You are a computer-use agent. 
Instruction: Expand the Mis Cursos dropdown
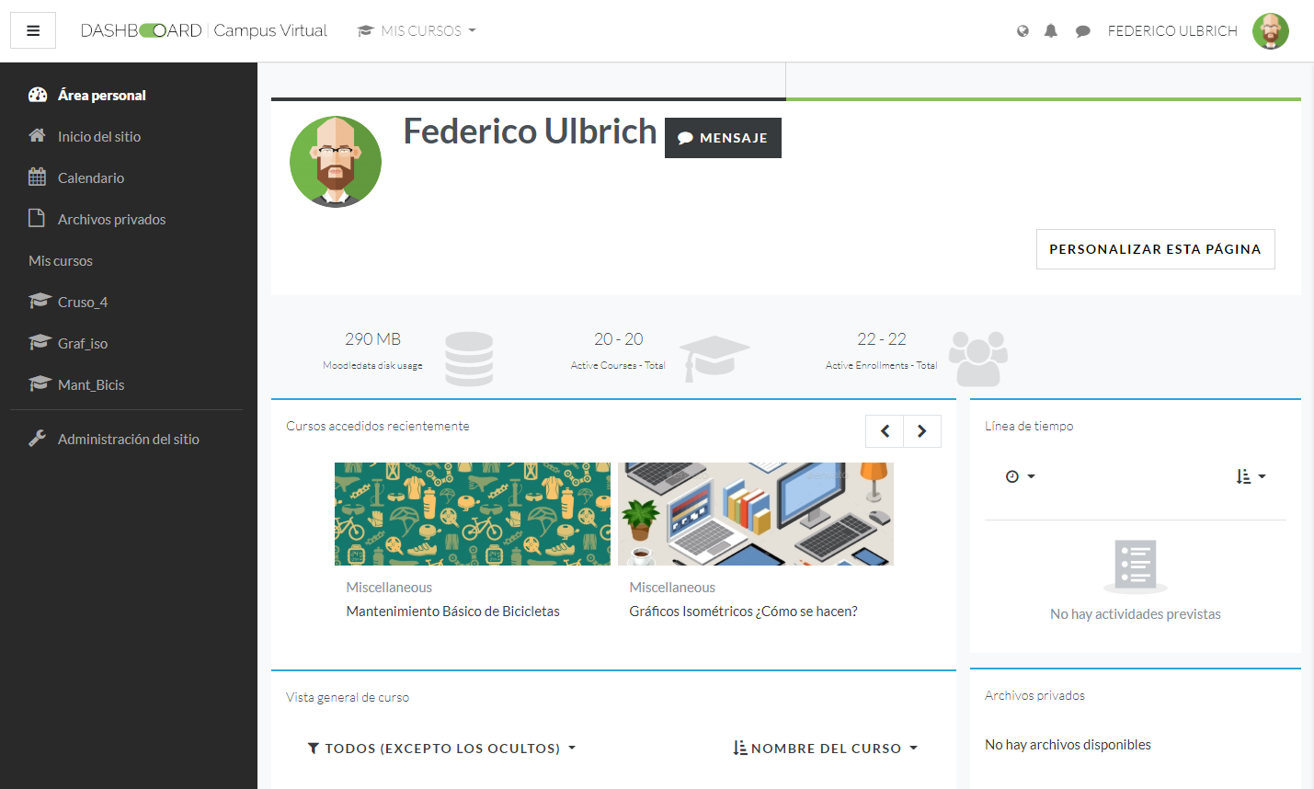click(417, 31)
